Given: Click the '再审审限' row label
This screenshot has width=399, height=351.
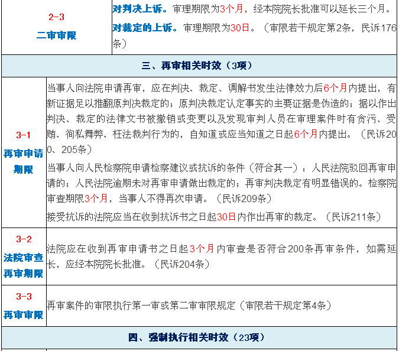Looking at the screenshot, I should point(24,315).
